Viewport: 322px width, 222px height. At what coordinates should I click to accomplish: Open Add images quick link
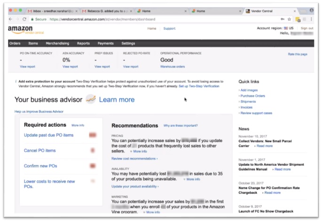[248, 90]
